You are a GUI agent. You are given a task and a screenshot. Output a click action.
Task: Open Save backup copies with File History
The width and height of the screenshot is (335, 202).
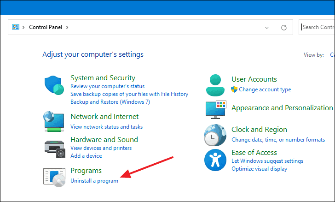point(129,94)
